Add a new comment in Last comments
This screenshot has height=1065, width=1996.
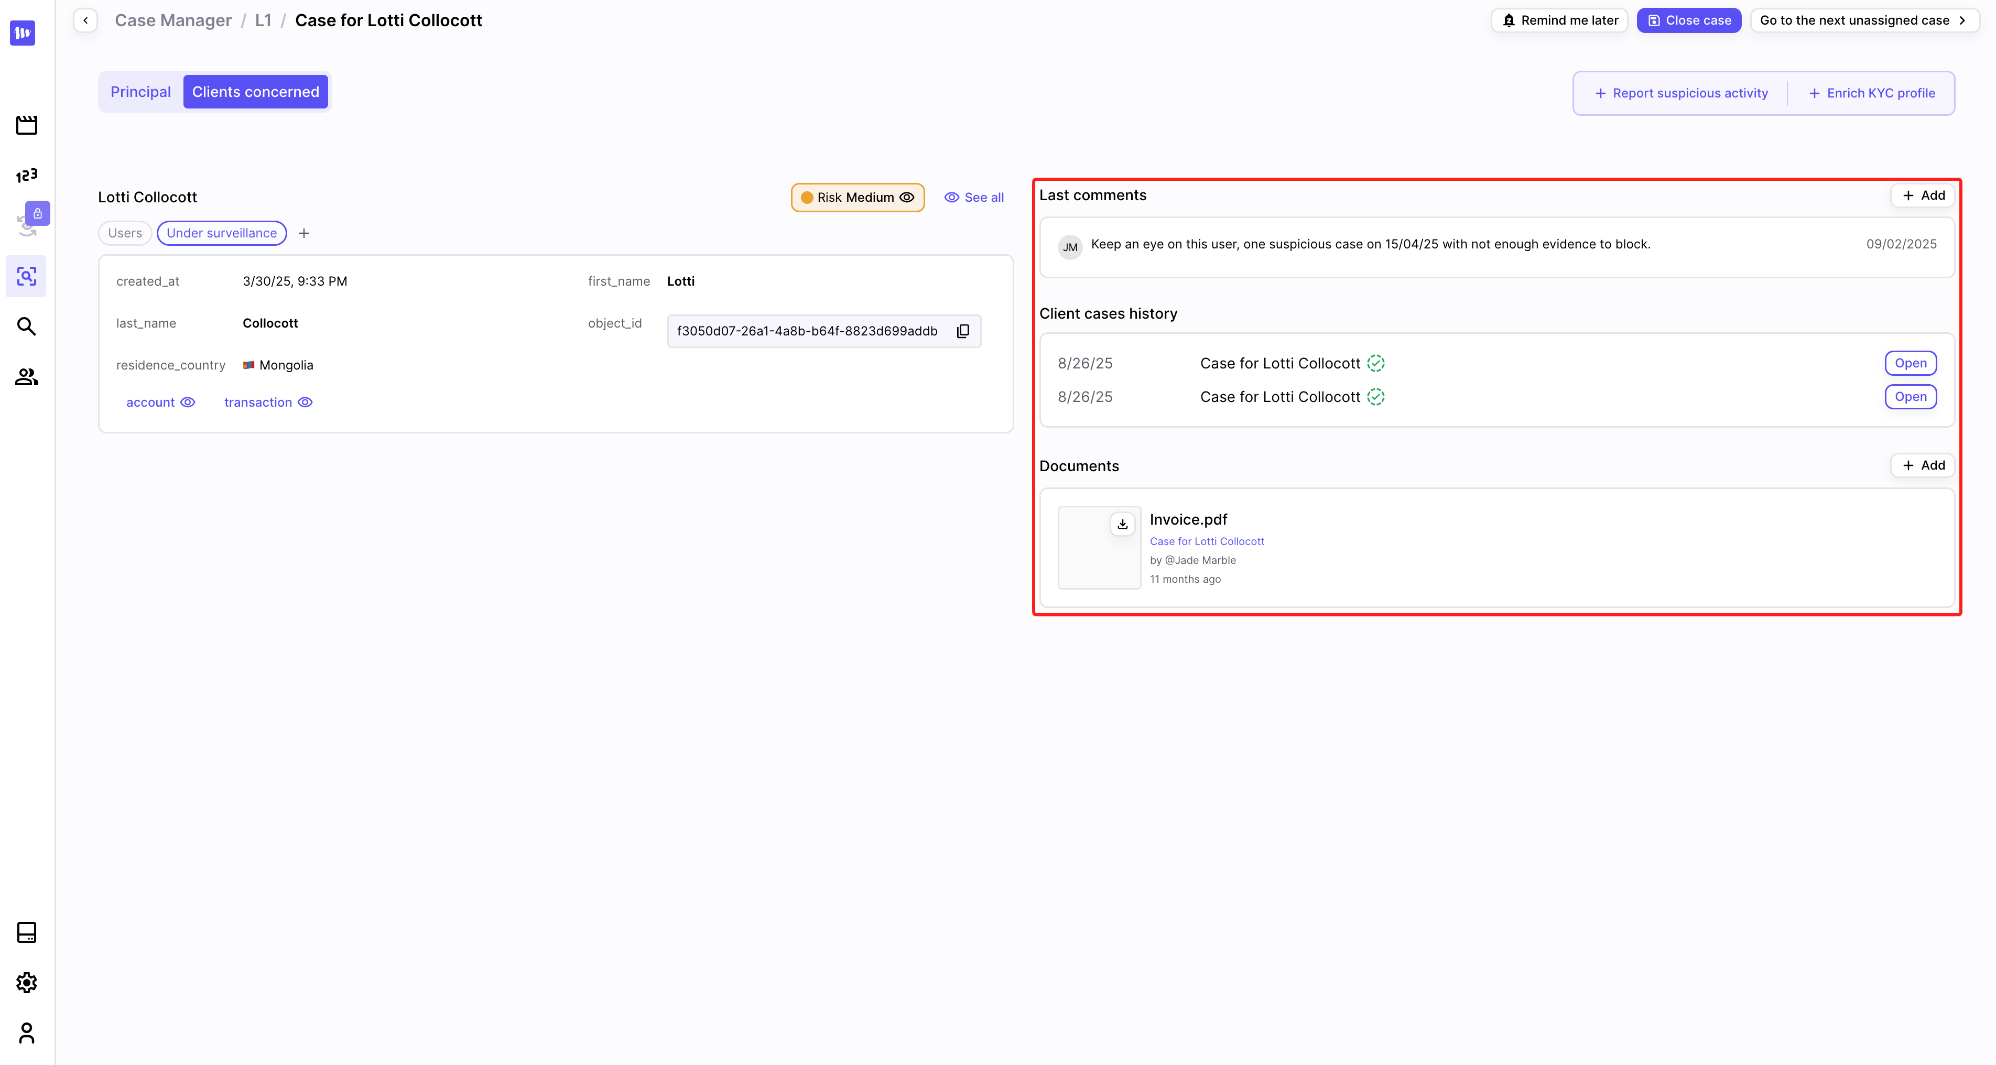[1923, 195]
